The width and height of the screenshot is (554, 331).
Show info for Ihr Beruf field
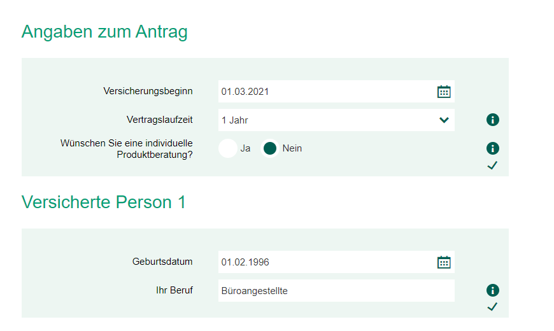pyautogui.click(x=492, y=290)
